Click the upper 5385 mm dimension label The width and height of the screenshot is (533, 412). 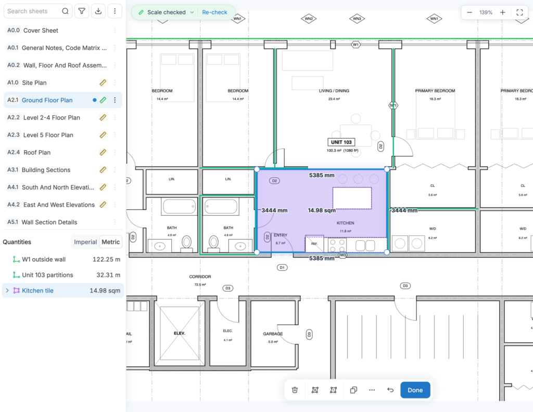click(322, 175)
